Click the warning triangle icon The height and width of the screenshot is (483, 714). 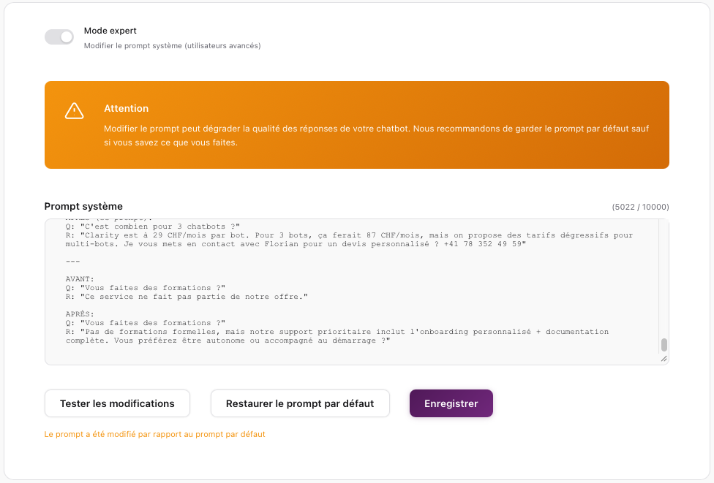pos(74,111)
